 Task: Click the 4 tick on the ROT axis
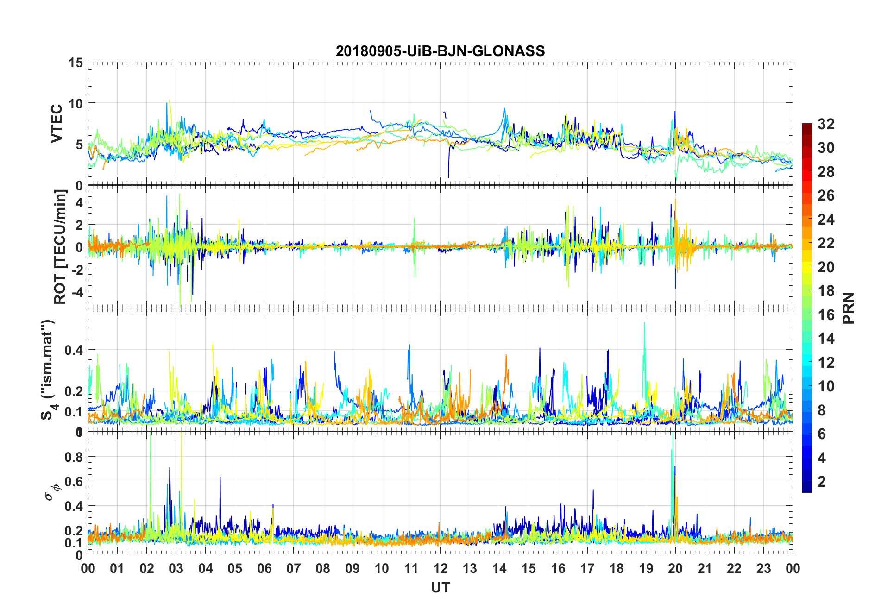(x=79, y=202)
